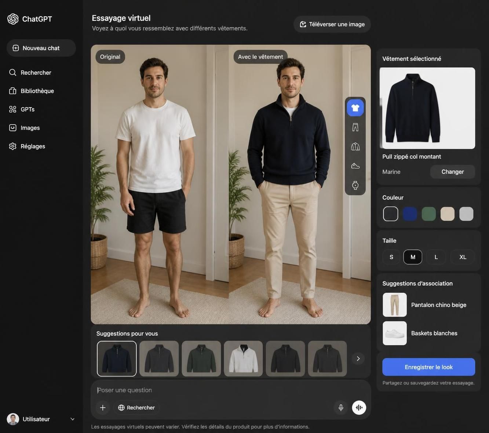Select the shoes category icon
Viewport: 489px width, 433px height.
tap(355, 166)
